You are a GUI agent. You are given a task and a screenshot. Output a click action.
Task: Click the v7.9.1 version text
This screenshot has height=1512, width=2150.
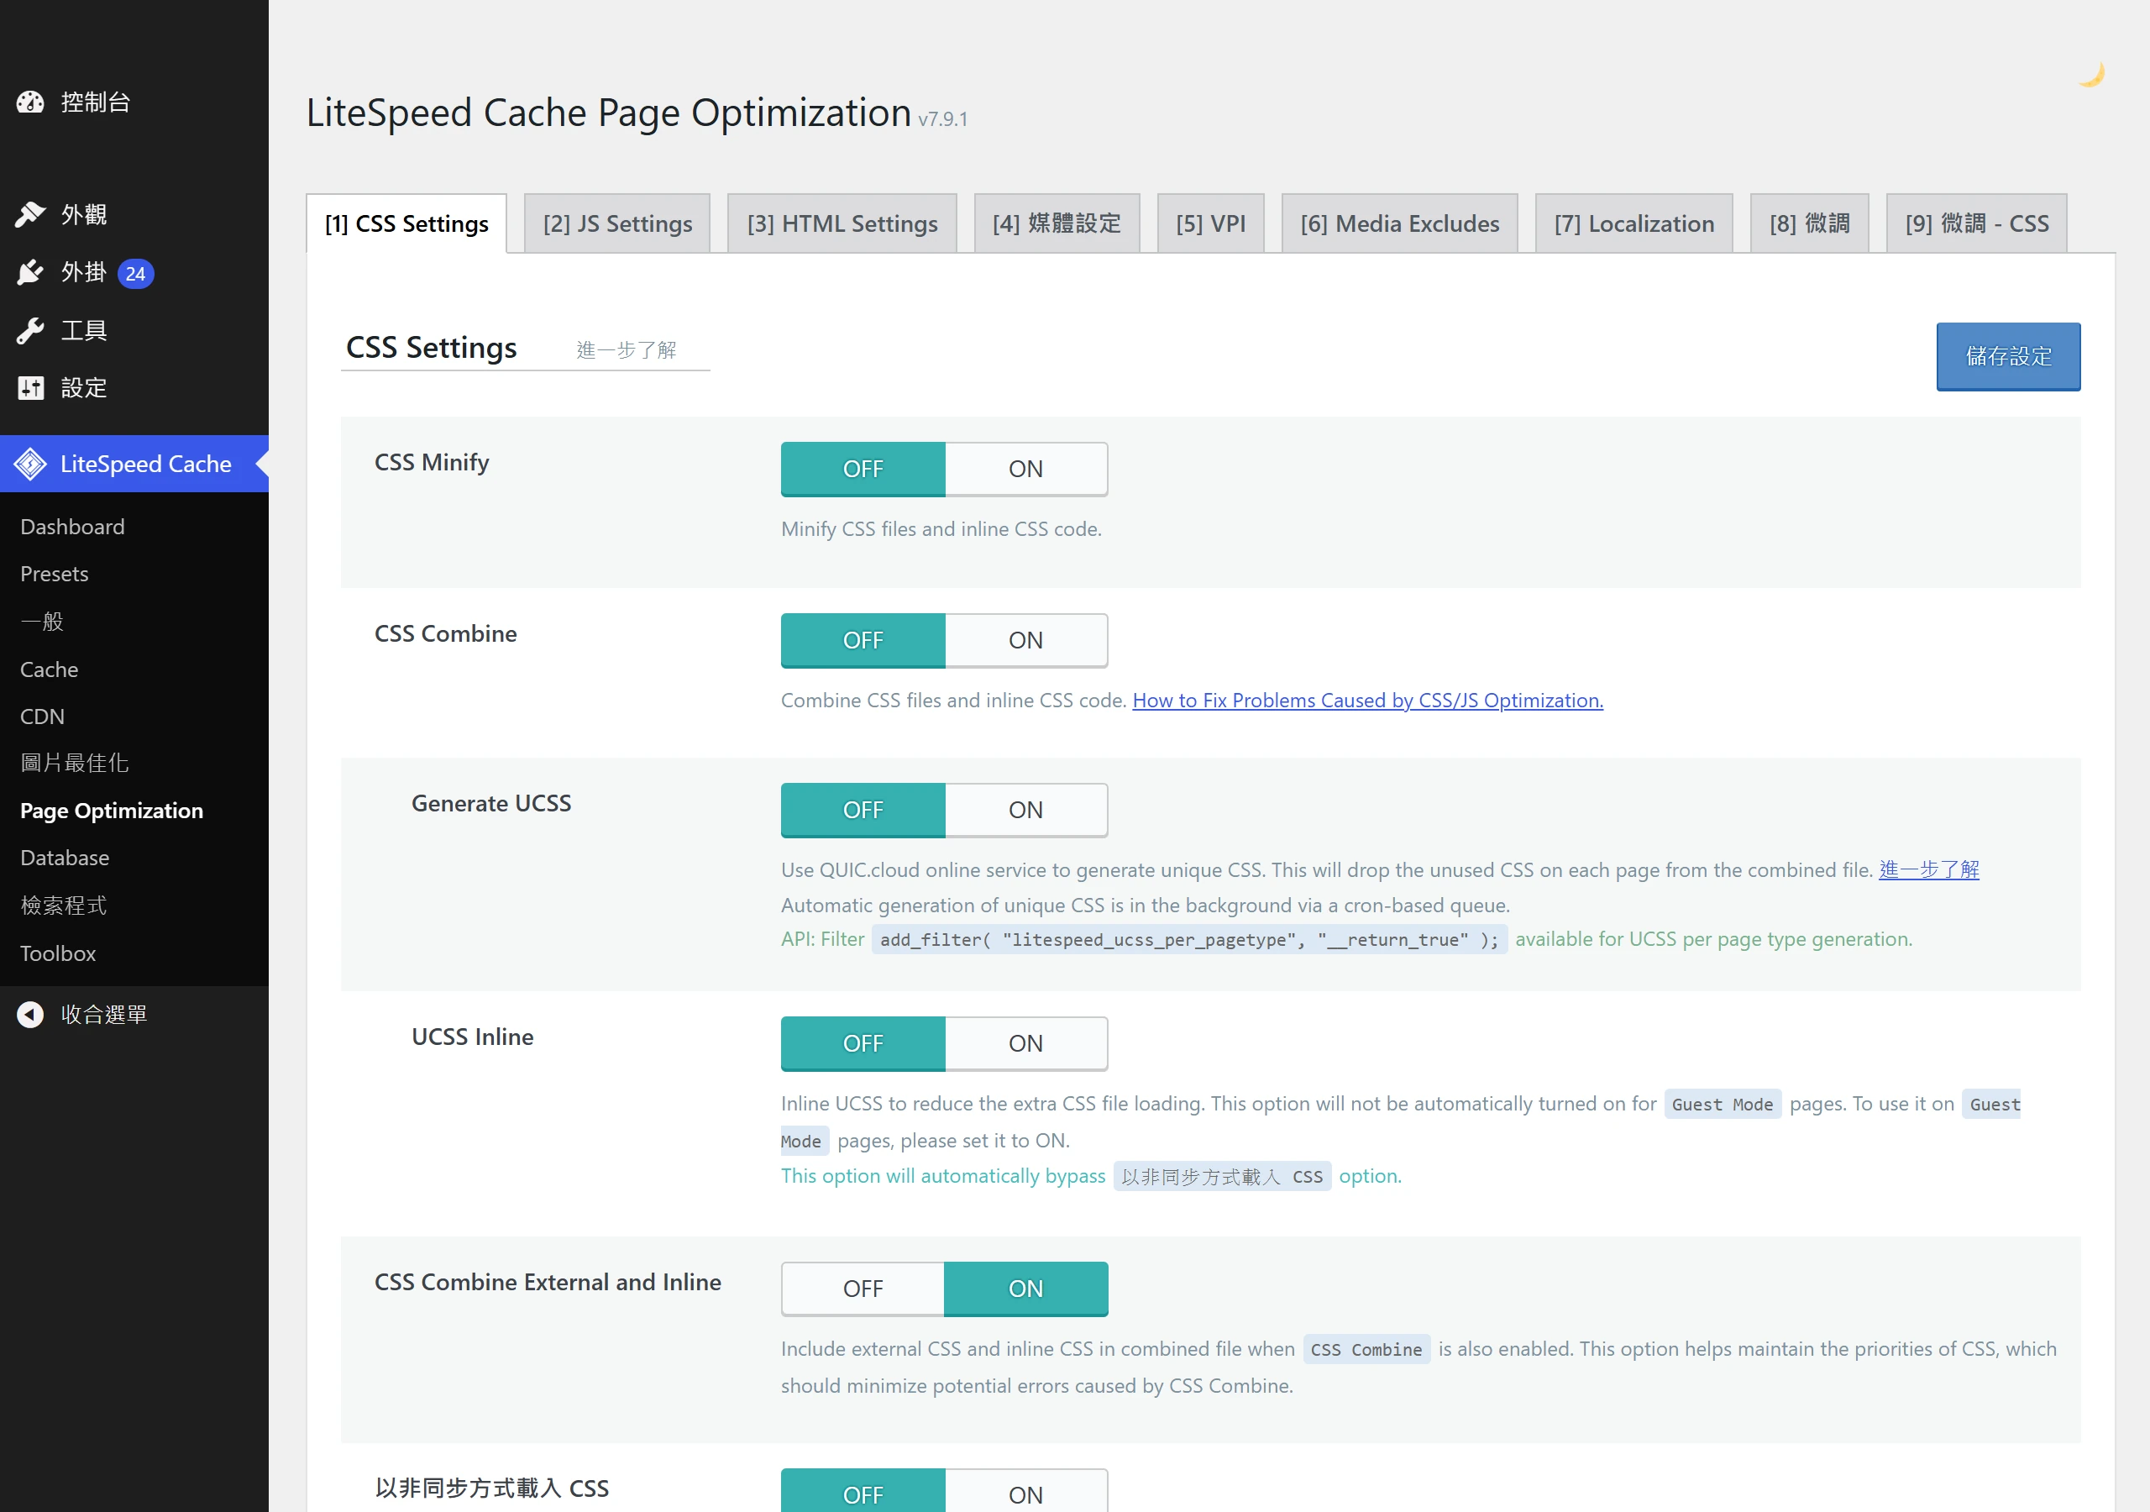click(943, 119)
